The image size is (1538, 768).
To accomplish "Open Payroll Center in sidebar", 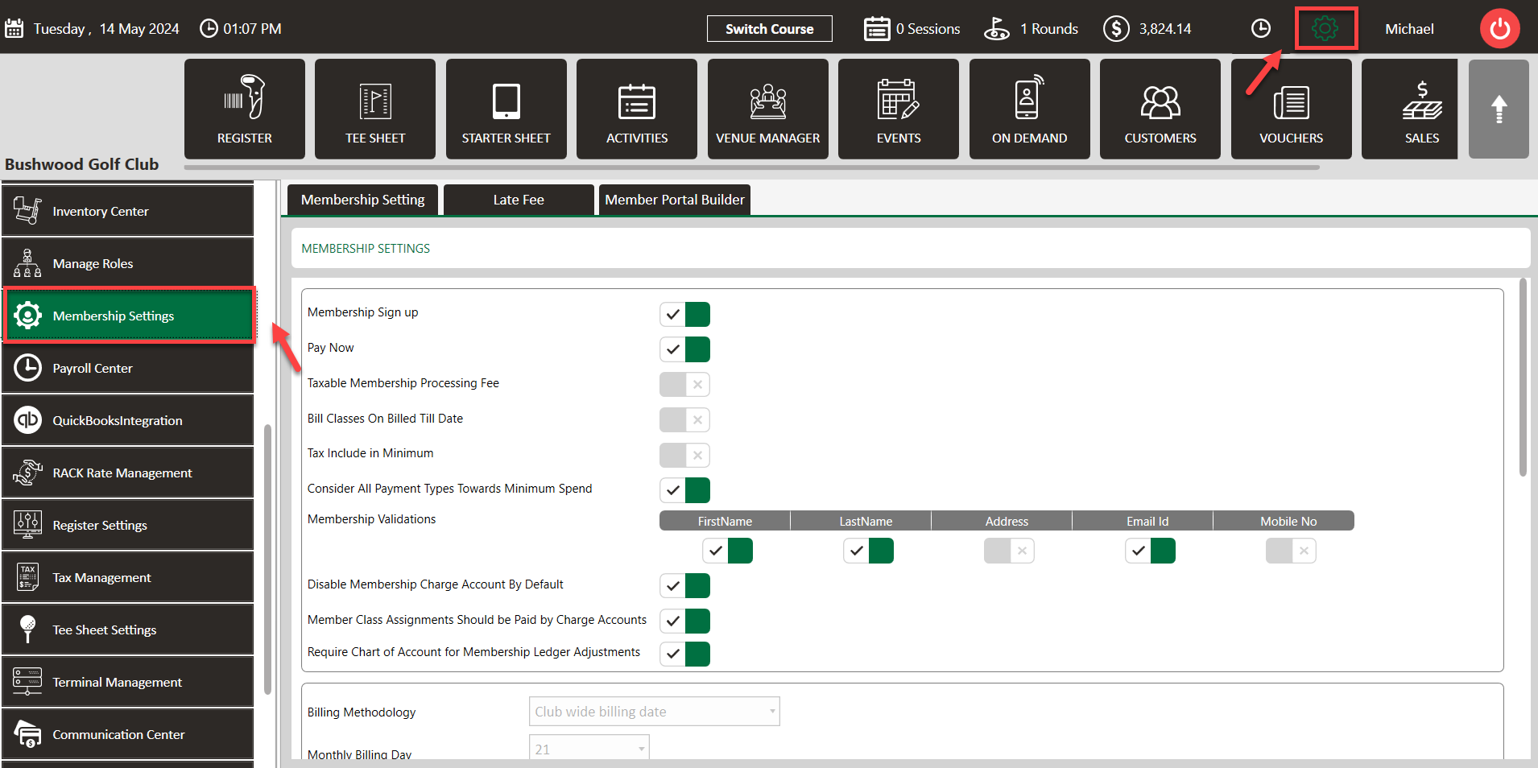I will tap(128, 368).
